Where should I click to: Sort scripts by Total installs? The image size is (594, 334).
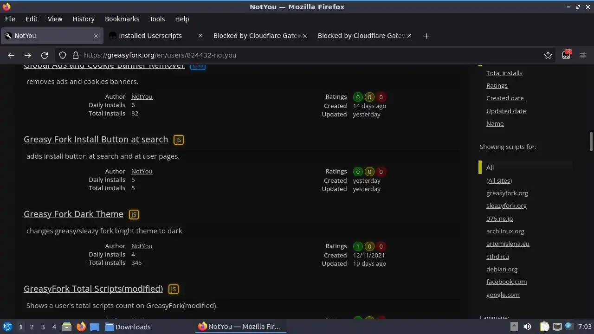(x=504, y=73)
